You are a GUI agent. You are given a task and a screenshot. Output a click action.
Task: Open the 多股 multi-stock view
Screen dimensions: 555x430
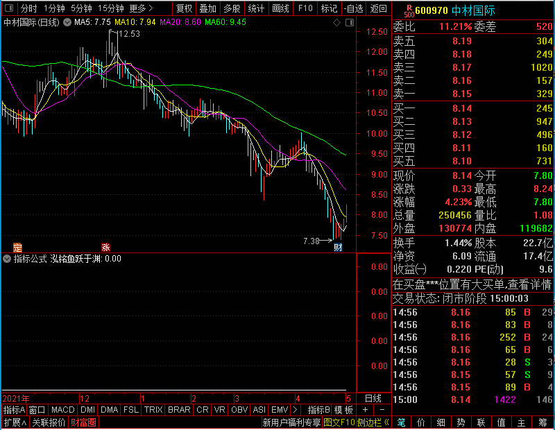(x=232, y=8)
